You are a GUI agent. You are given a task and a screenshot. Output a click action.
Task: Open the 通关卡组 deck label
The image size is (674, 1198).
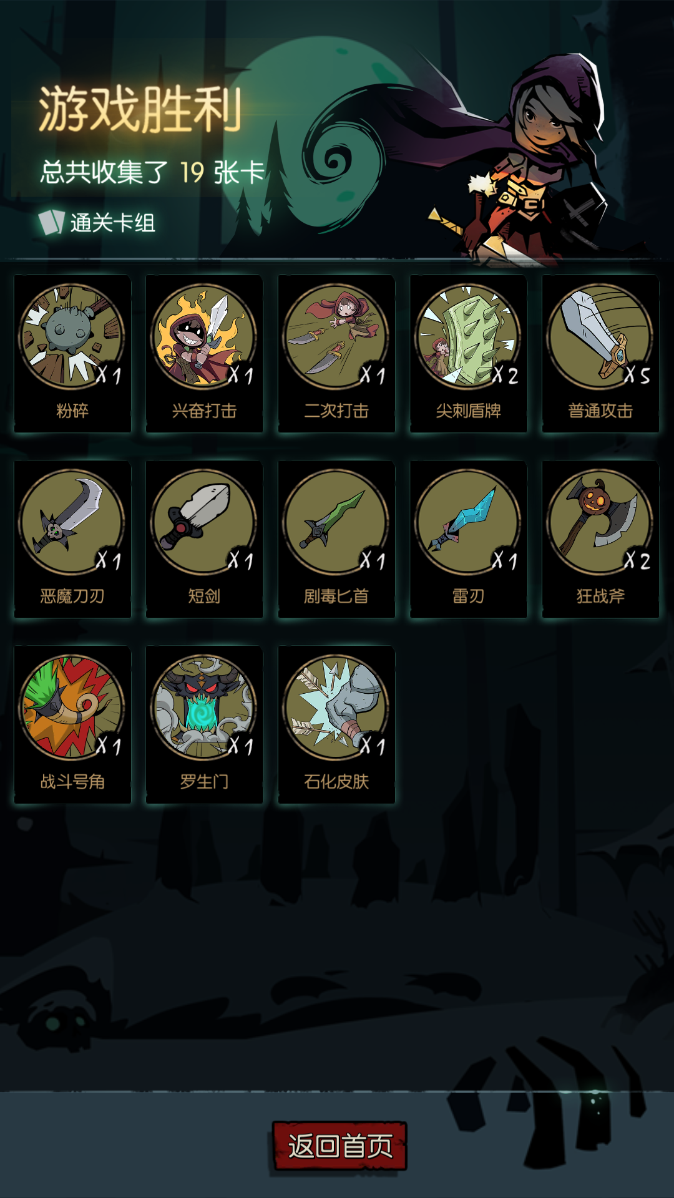tap(112, 223)
